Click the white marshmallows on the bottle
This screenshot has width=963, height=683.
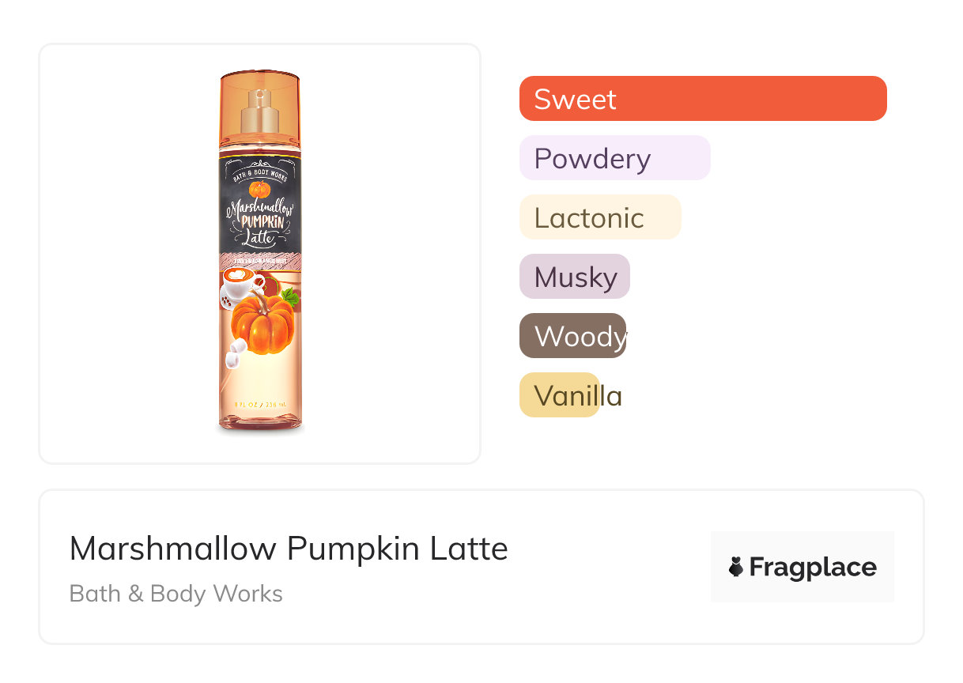point(233,354)
